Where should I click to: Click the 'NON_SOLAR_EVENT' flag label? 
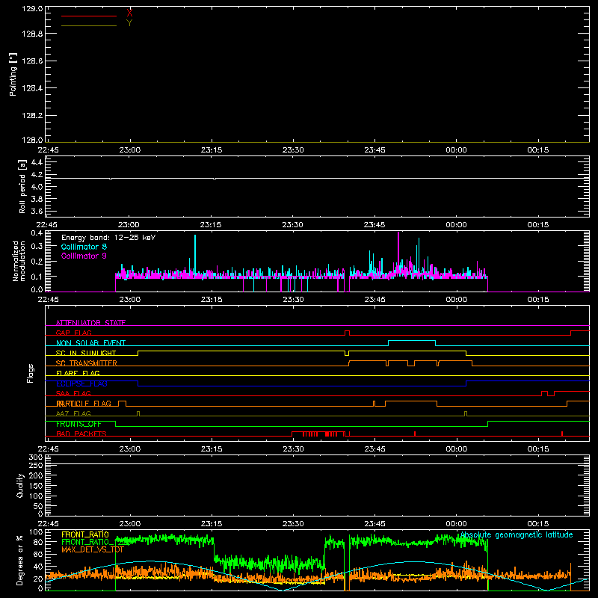coord(90,343)
